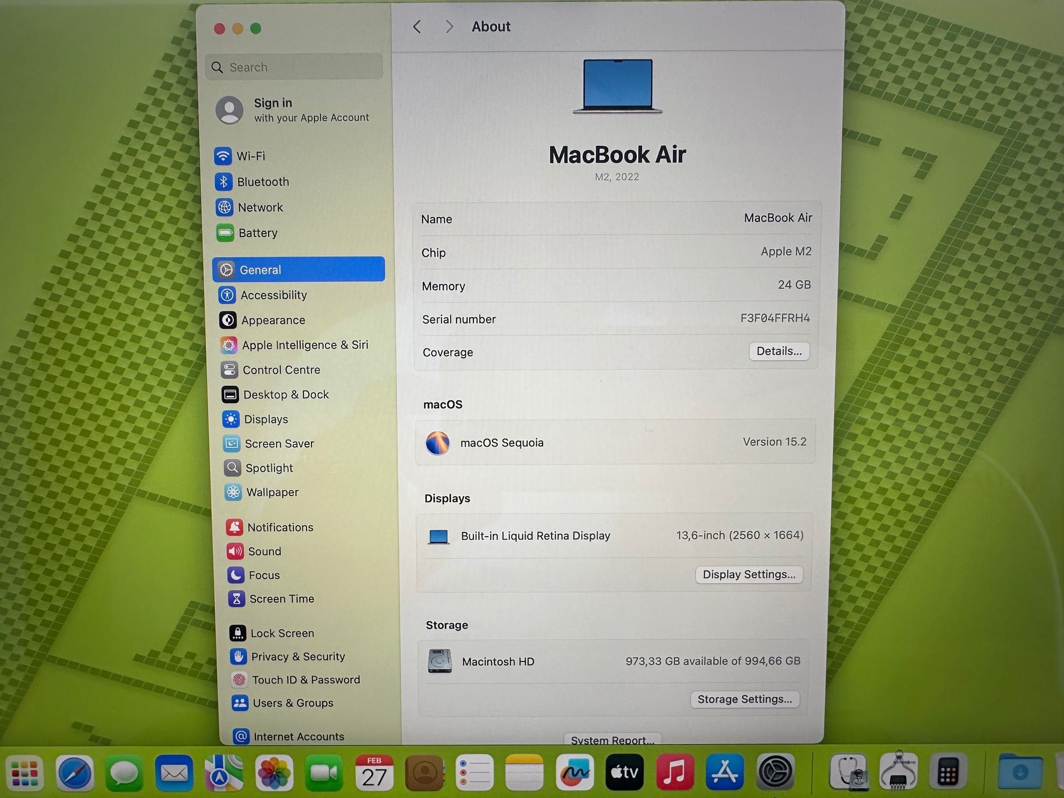
Task: Click the Coverage Details… button
Action: coord(779,351)
